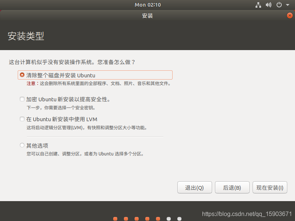
Task: Expand the system menu arrow
Action: pos(288,5)
